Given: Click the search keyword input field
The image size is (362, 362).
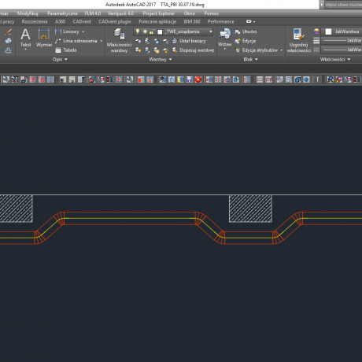Looking at the screenshot, I should pyautogui.click(x=343, y=5).
